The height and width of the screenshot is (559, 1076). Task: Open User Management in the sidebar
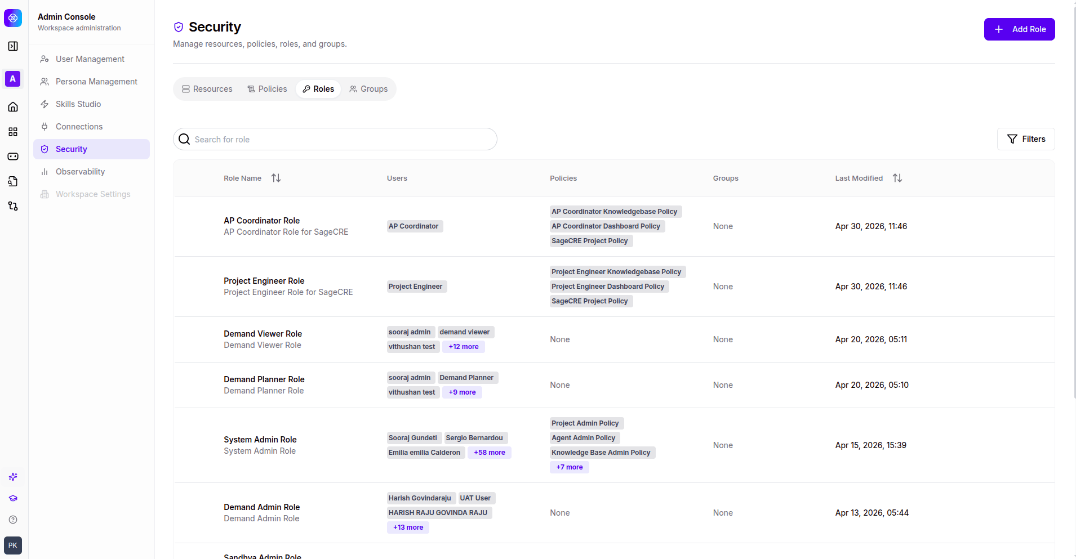(91, 59)
